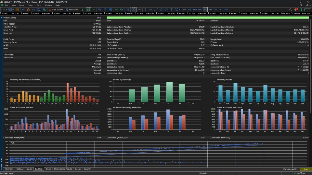Open the Signals icon
The width and height of the screenshot is (312, 175).
tap(33, 9)
